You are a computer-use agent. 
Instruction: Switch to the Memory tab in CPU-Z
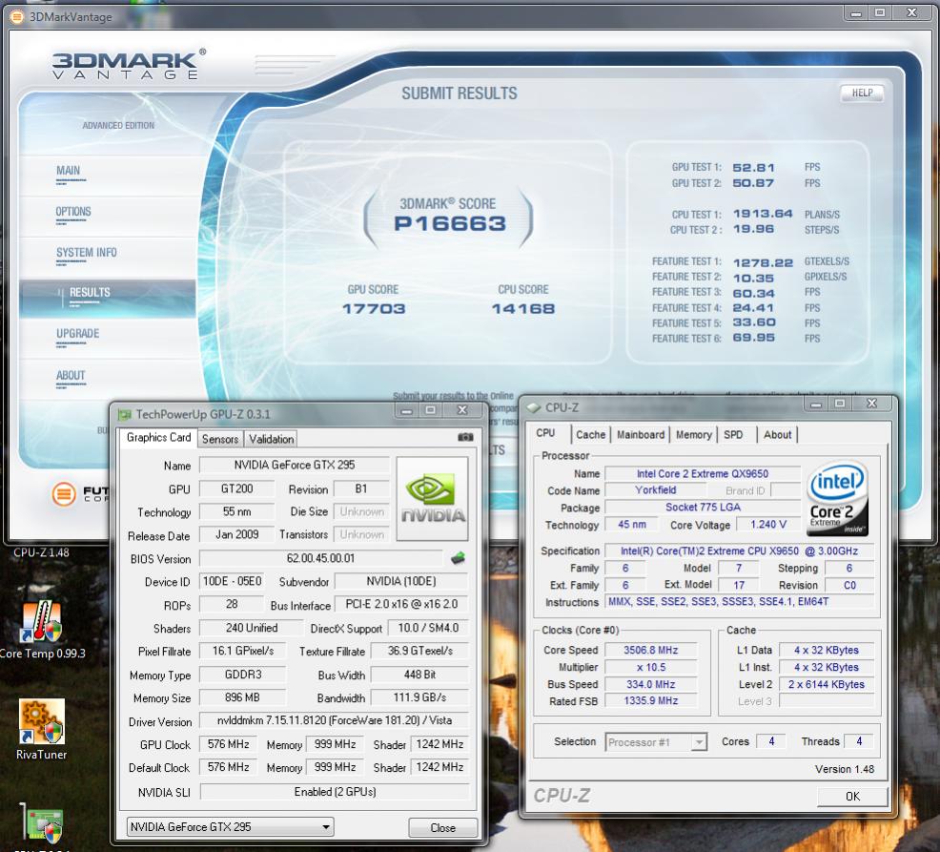(694, 435)
